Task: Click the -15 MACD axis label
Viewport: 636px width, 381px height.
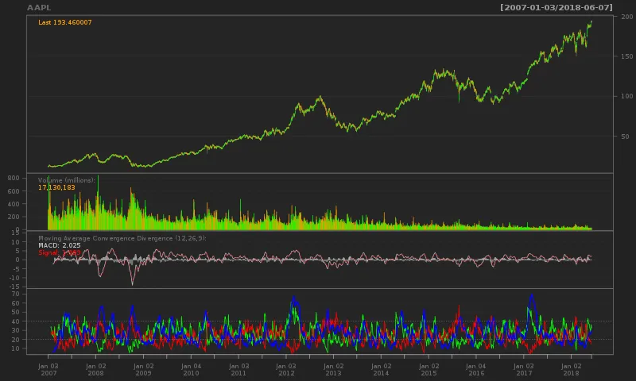Action: (14, 287)
